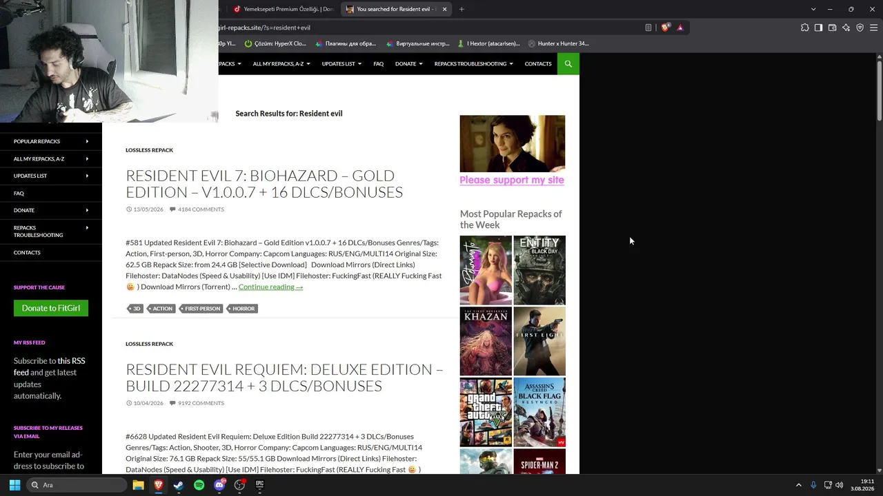Open Contacts in the left sidebar
This screenshot has height=496, width=883.
27,253
